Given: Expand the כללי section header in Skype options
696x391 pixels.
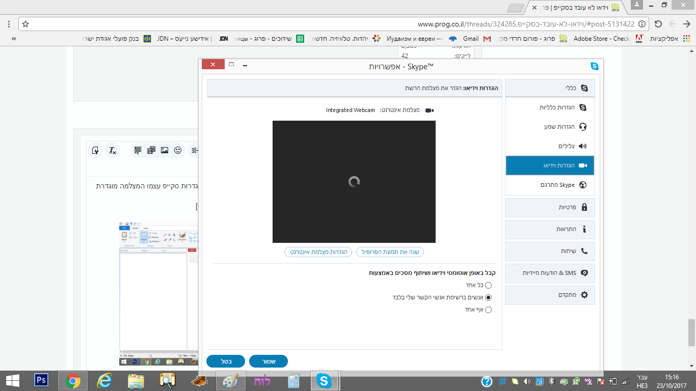Looking at the screenshot, I should [x=550, y=88].
